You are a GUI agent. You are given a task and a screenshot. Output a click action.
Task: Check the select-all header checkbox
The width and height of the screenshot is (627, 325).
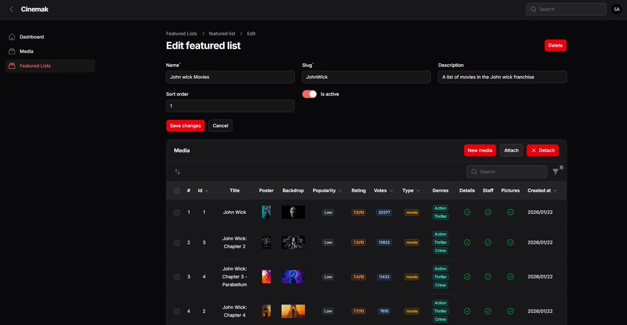click(177, 191)
